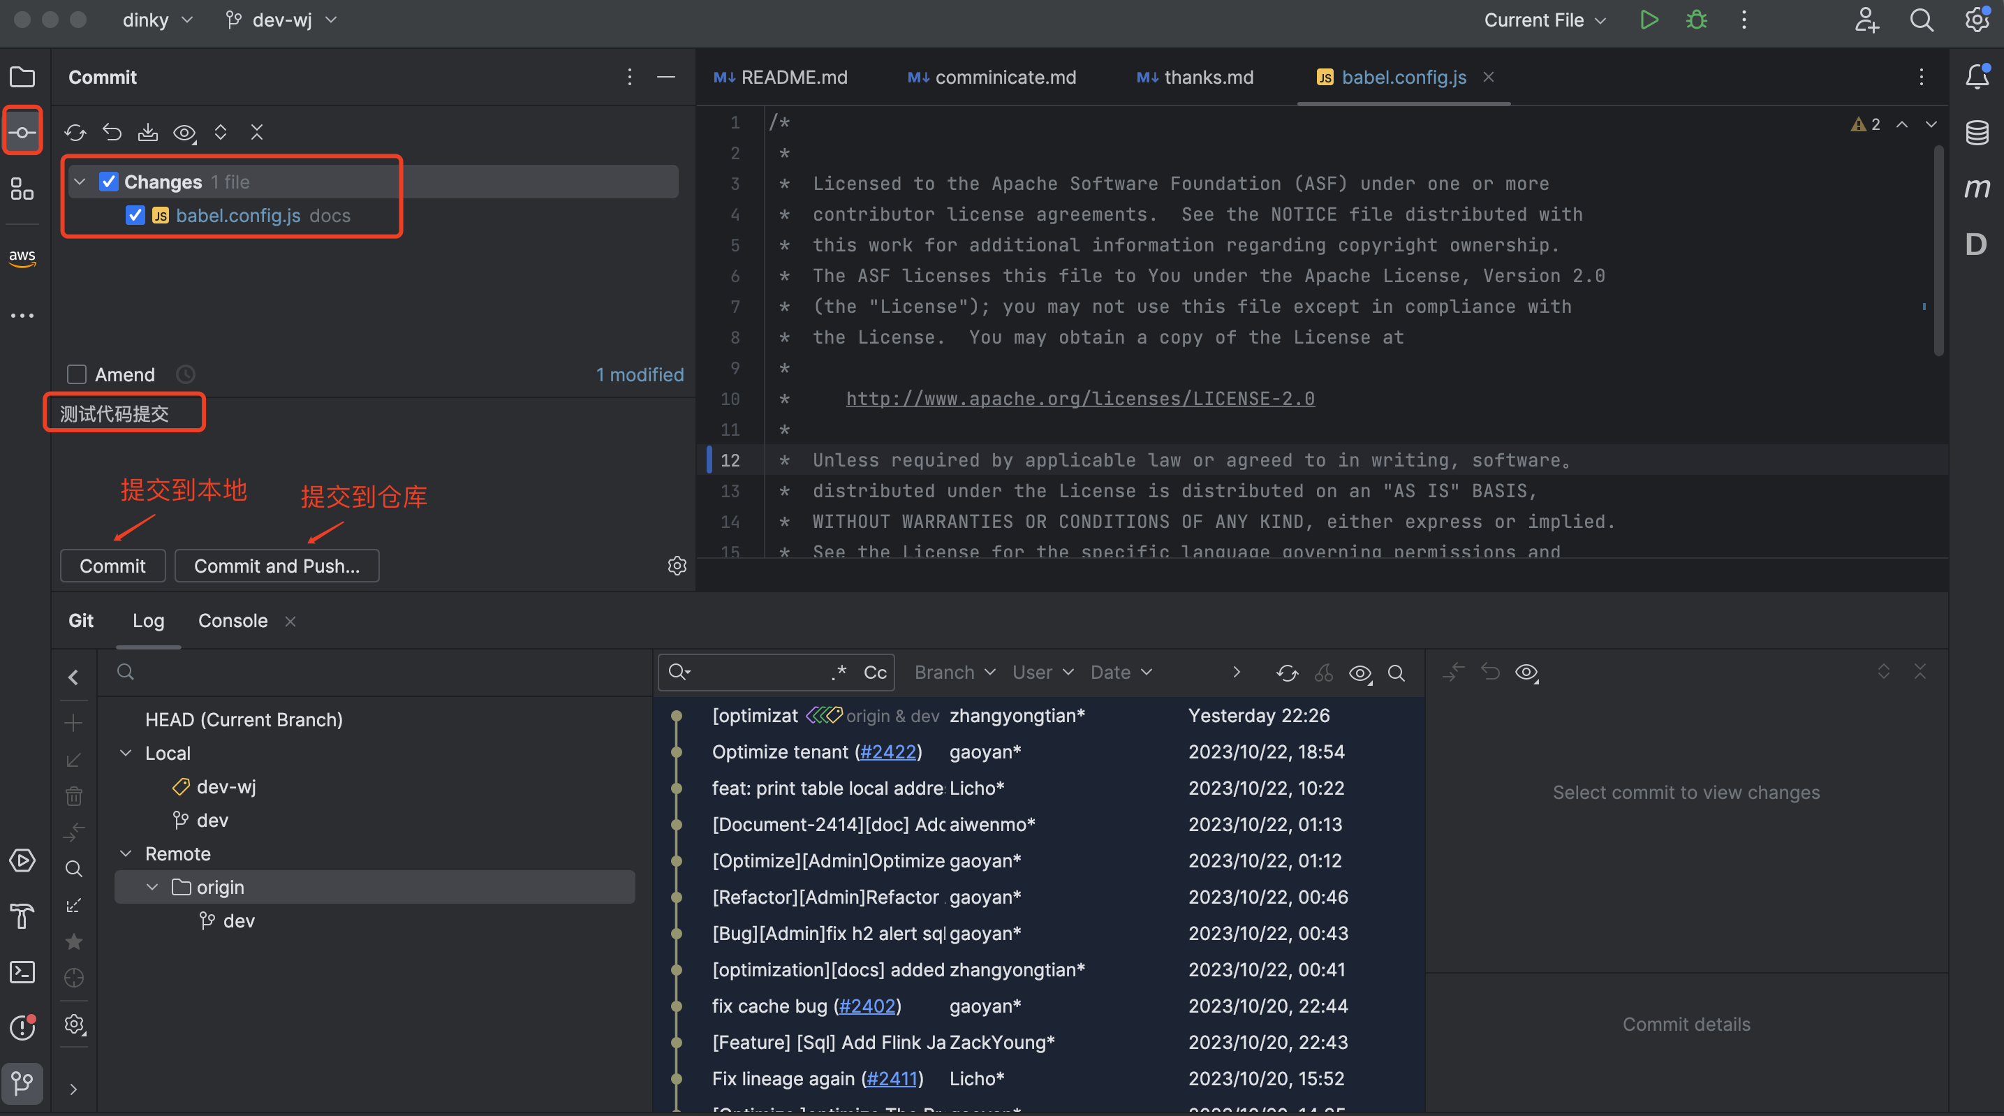Open the Branch filter dropdown
The height and width of the screenshot is (1116, 2004).
point(954,673)
